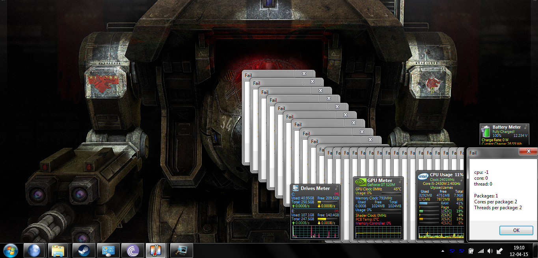The width and height of the screenshot is (538, 258).
Task: Click OK in the front Fail dialog
Action: pos(516,230)
